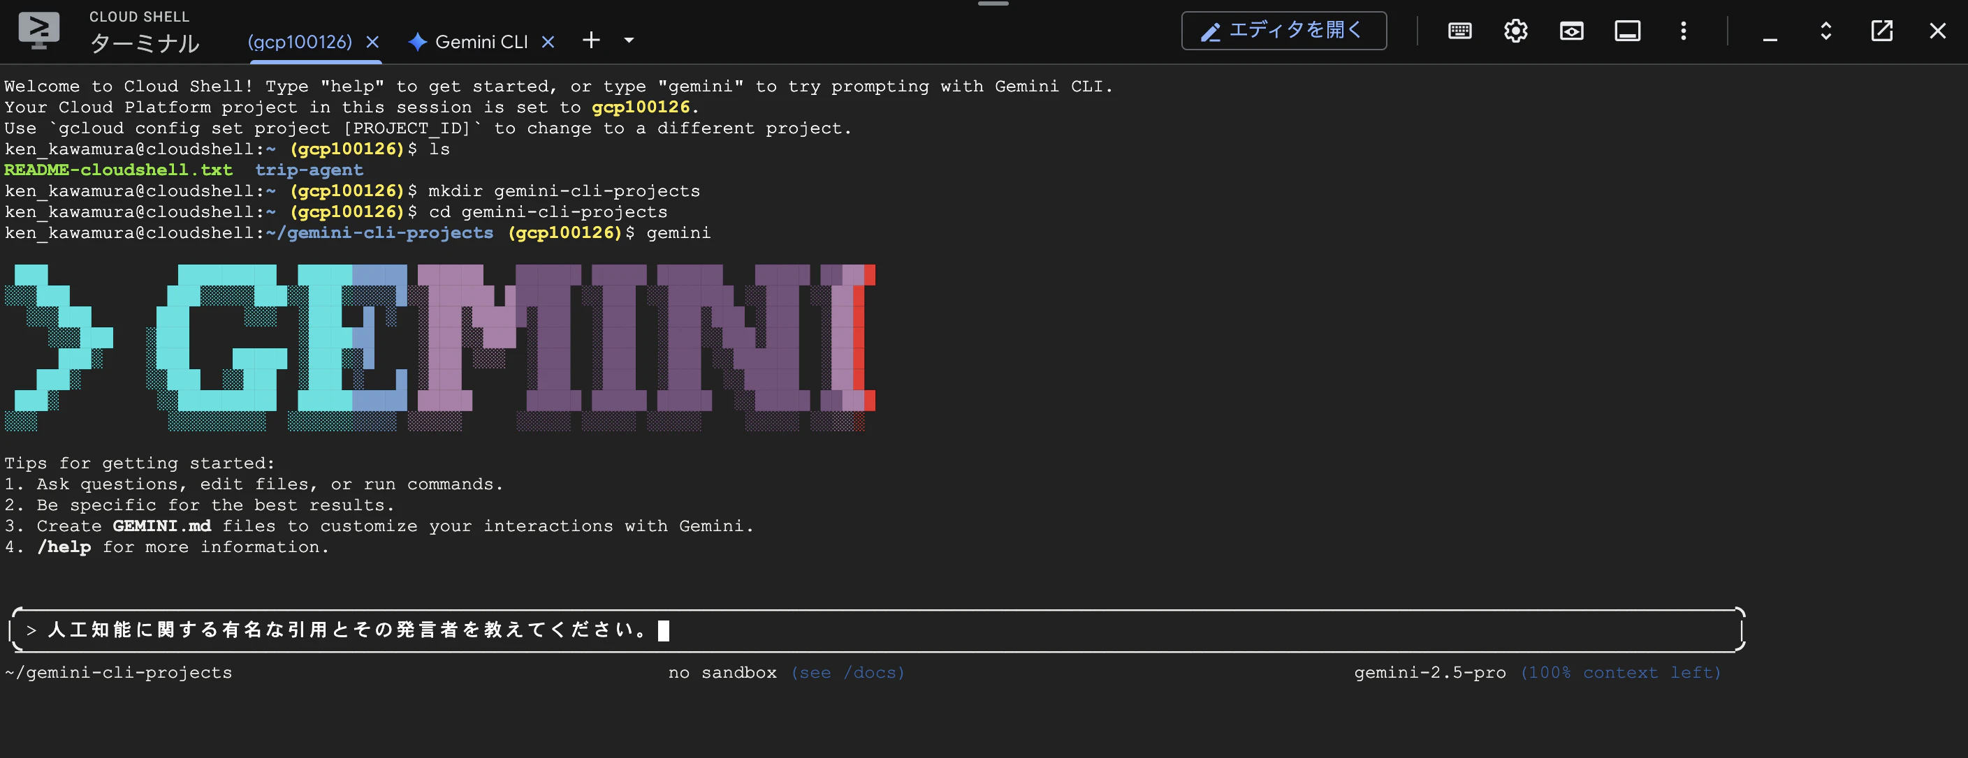This screenshot has height=758, width=1968.
Task: Close the Gemini CLI tab
Action: tap(548, 42)
